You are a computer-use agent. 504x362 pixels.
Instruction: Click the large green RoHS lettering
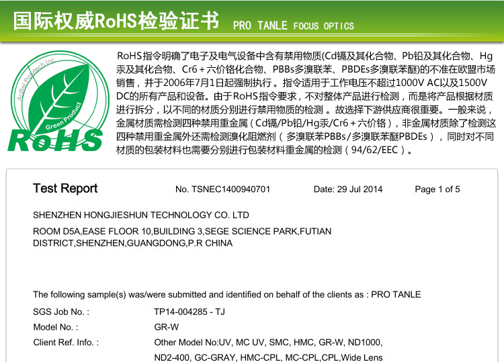(55, 140)
